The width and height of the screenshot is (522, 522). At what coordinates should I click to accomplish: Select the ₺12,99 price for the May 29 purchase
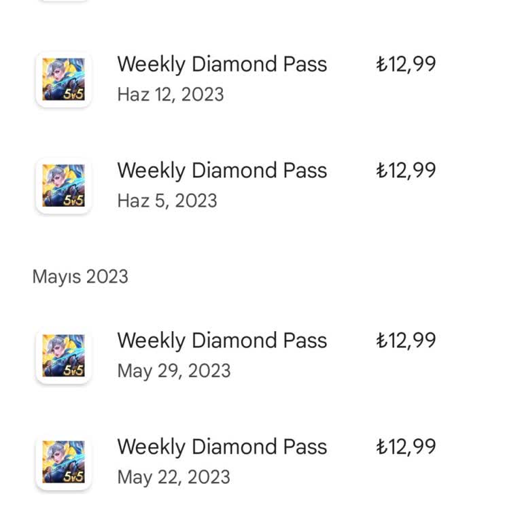point(406,341)
